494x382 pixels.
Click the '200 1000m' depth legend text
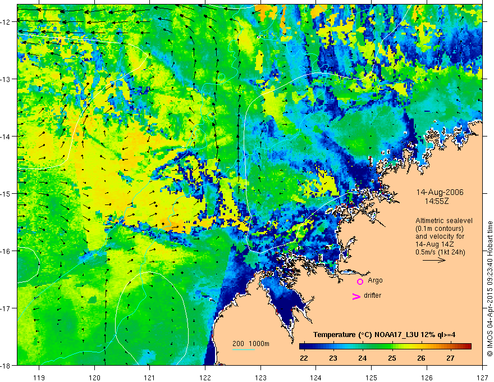(x=251, y=344)
